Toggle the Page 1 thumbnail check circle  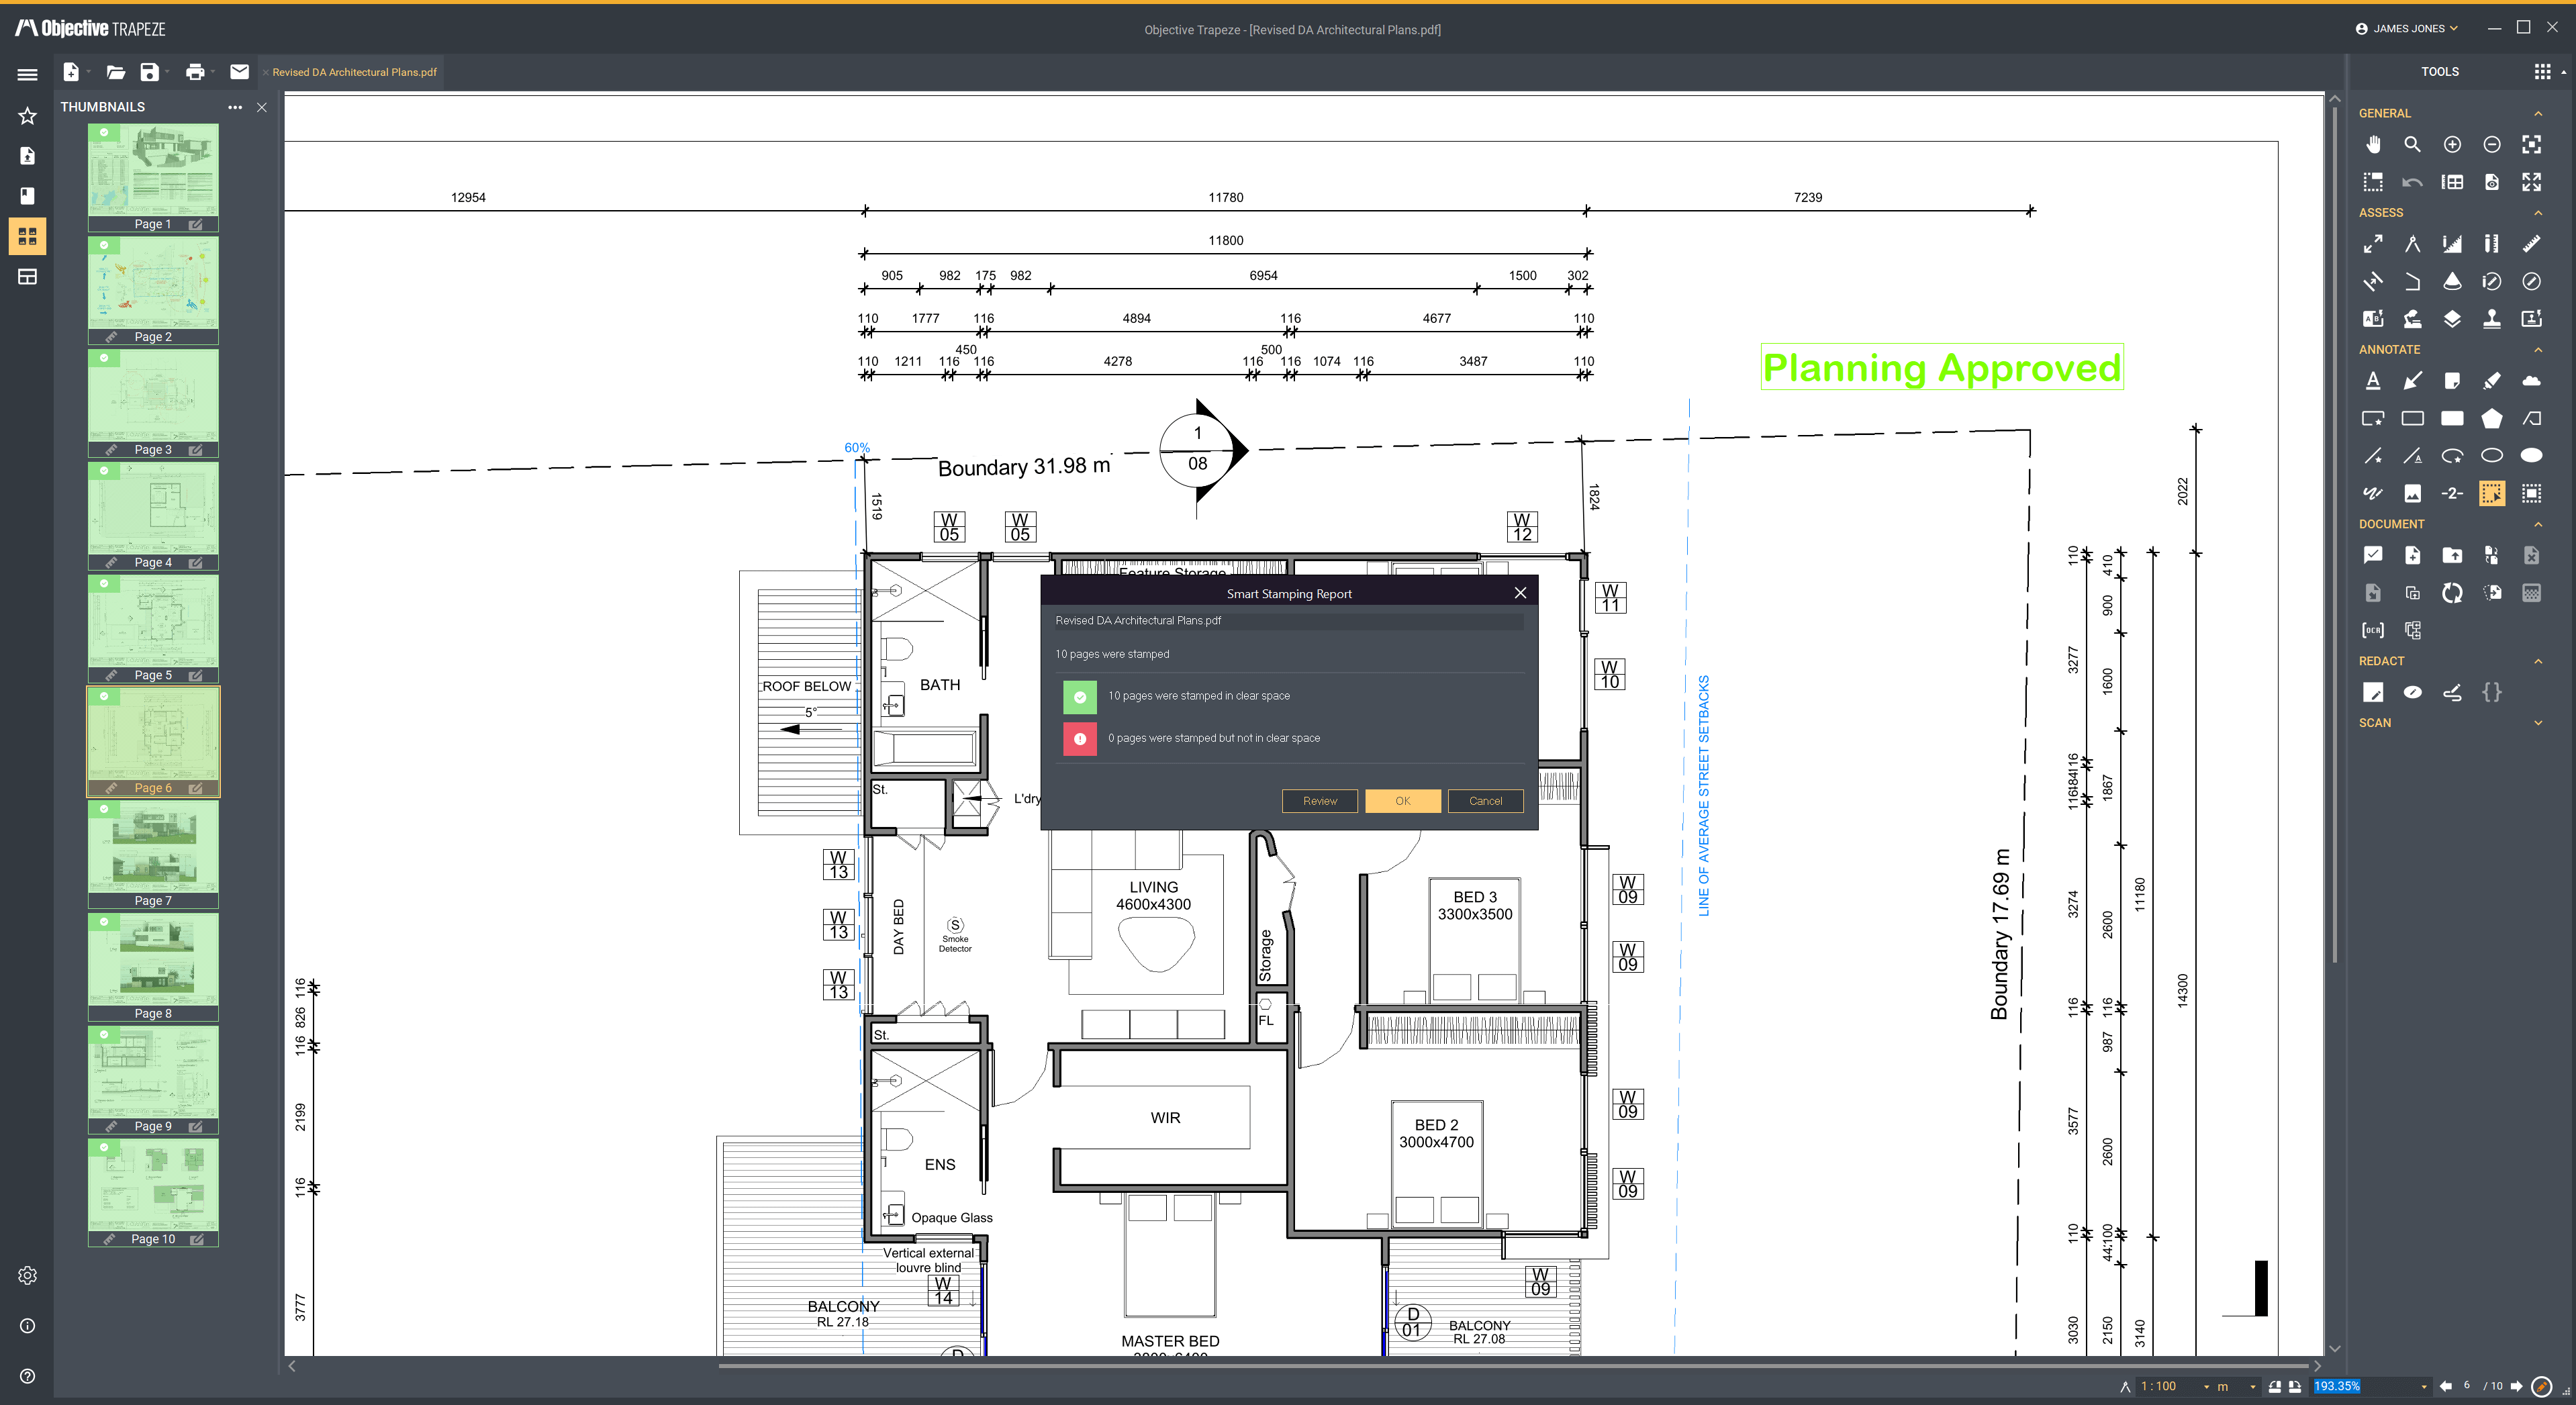click(104, 132)
